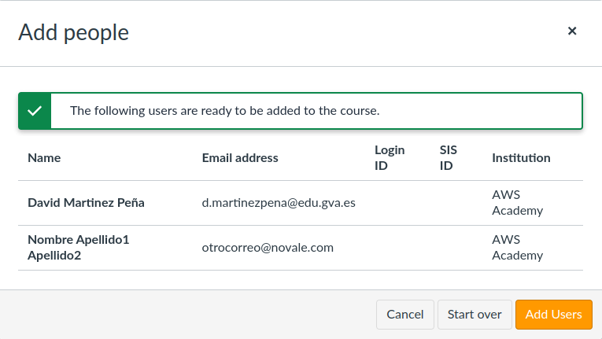Confirm with the Add Users button
Screen dimensions: 602x339
coord(553,315)
